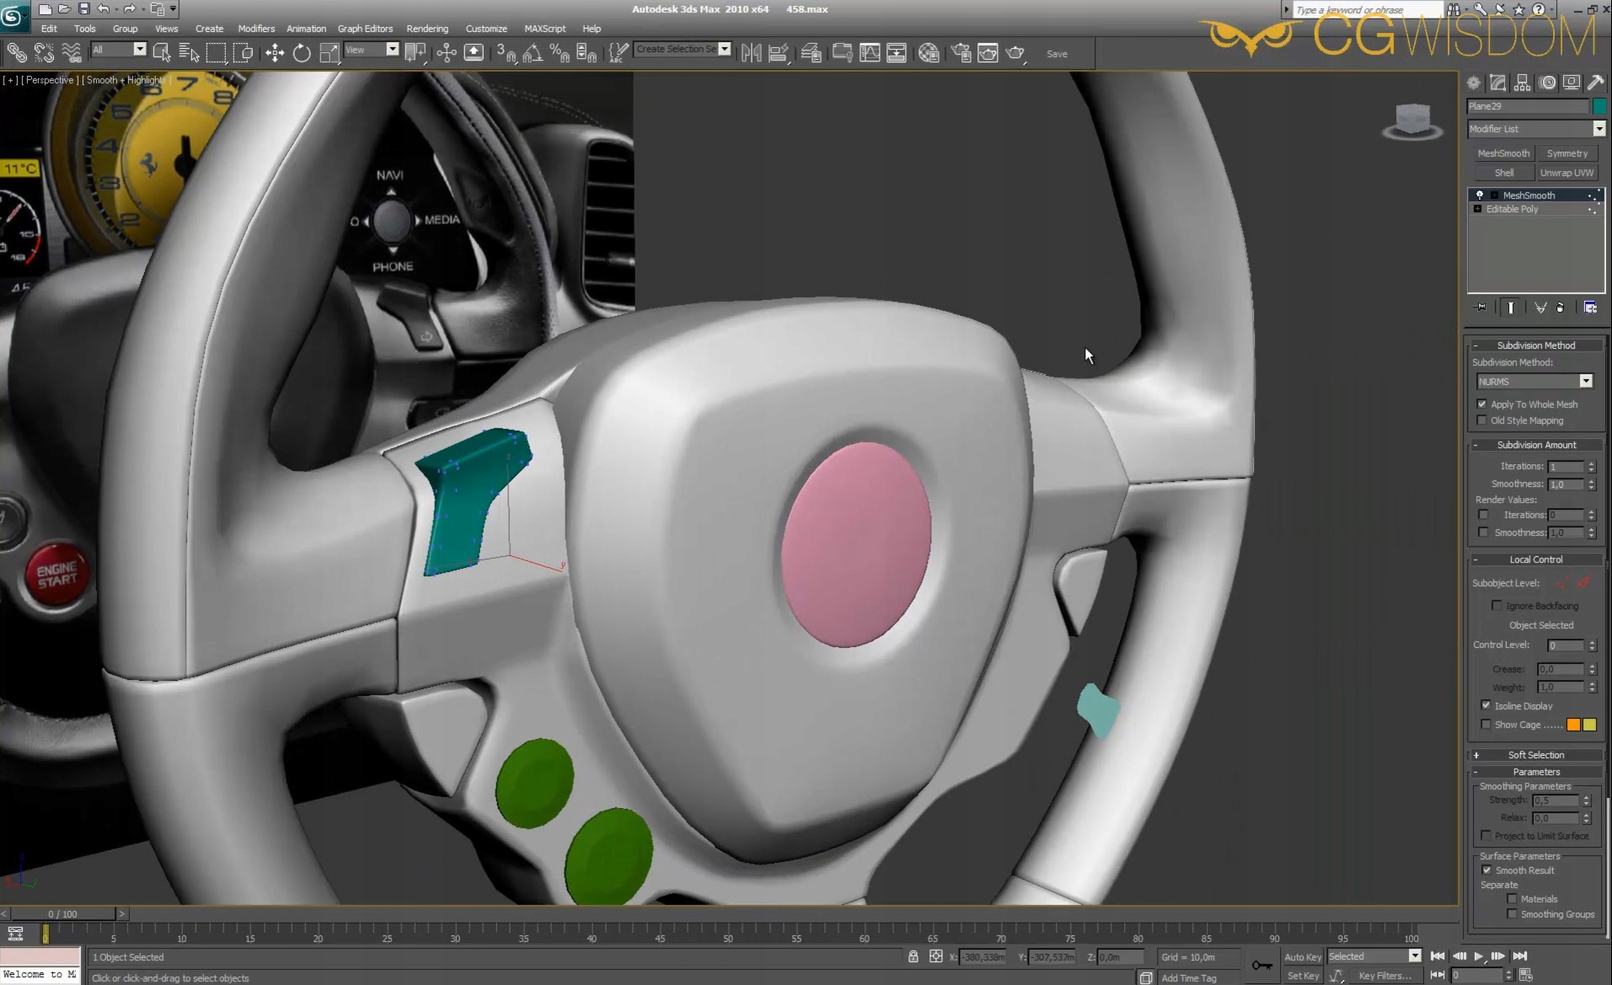
Task: Open the Modifiers menu
Action: point(256,29)
